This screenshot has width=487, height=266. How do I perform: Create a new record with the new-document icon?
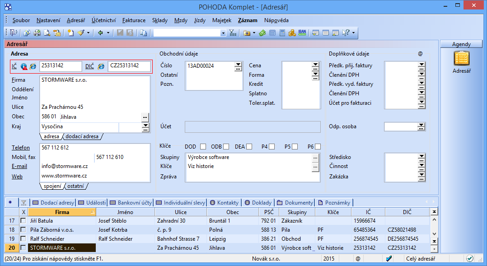[x=71, y=33]
